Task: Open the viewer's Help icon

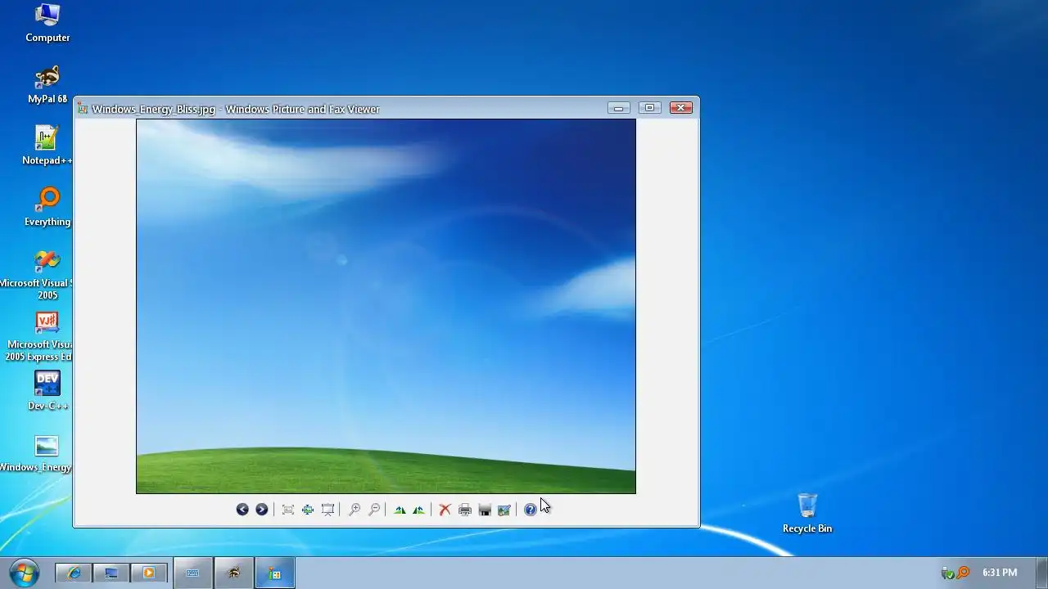Action: 531,510
